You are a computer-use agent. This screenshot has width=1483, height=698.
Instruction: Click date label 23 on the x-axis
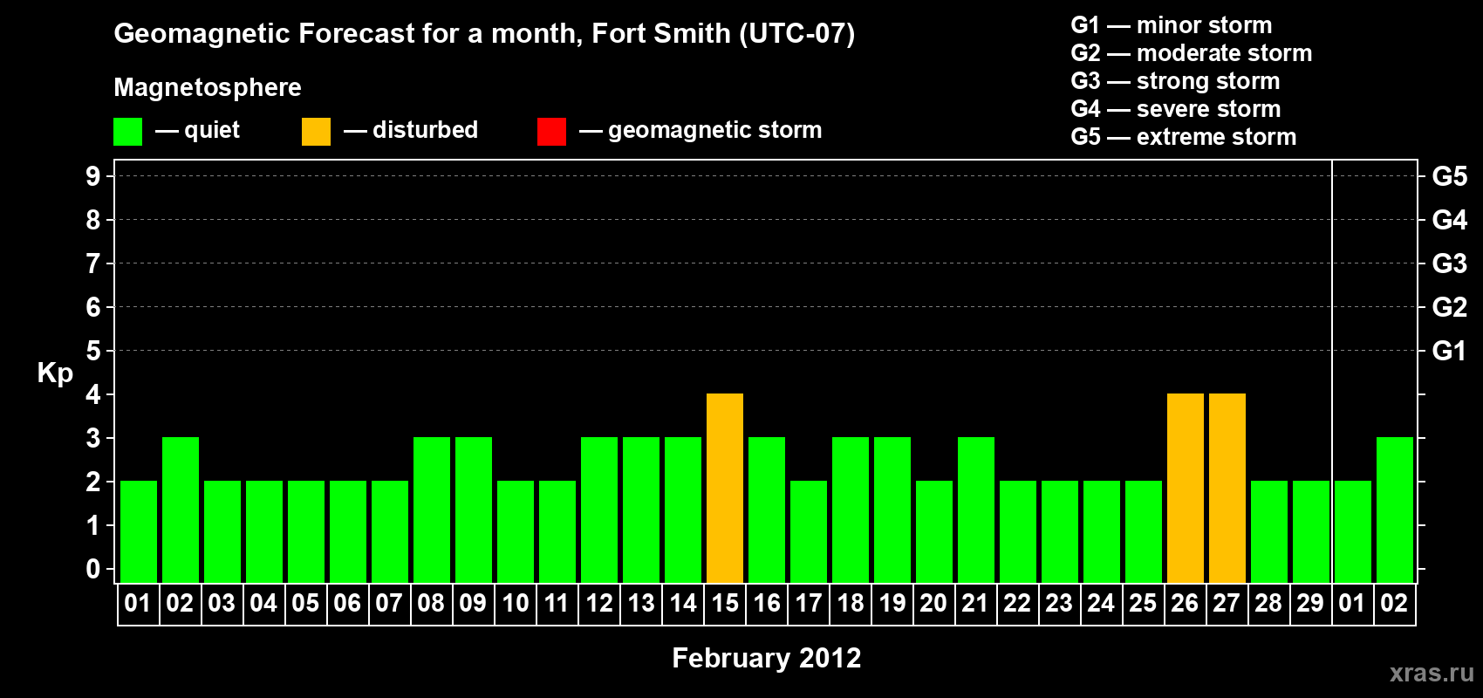(1059, 604)
